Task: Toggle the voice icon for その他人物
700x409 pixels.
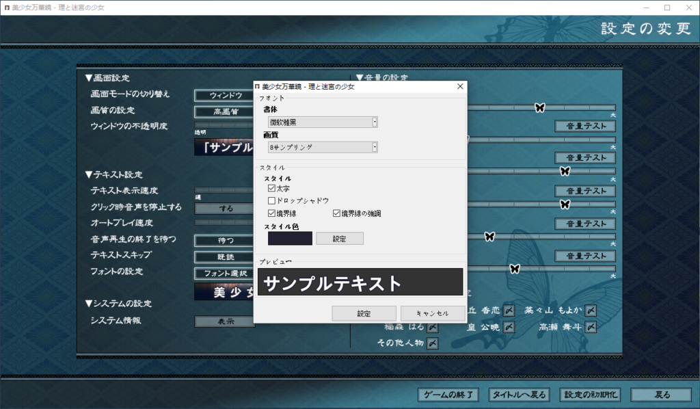Action: click(x=432, y=343)
